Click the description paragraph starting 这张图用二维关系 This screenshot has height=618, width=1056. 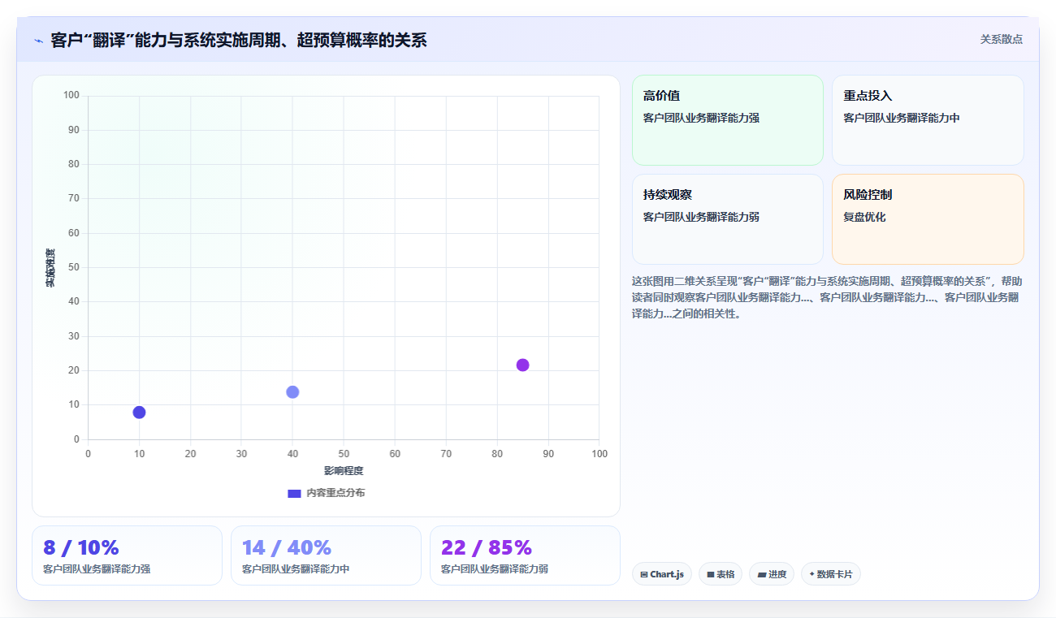827,297
